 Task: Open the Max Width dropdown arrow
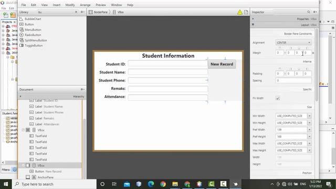point(309,143)
